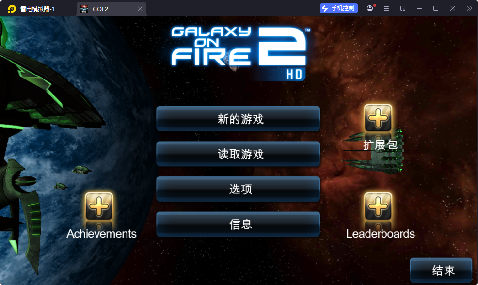Close the GOF2 tab

coord(140,9)
